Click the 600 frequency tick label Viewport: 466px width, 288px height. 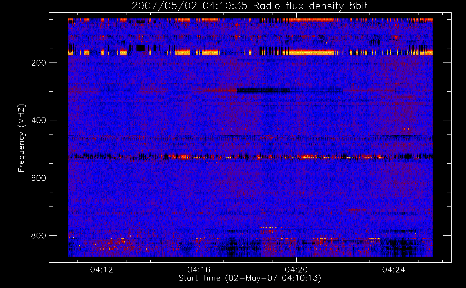point(39,178)
